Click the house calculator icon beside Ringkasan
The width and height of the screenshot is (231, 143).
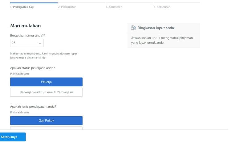(133, 28)
